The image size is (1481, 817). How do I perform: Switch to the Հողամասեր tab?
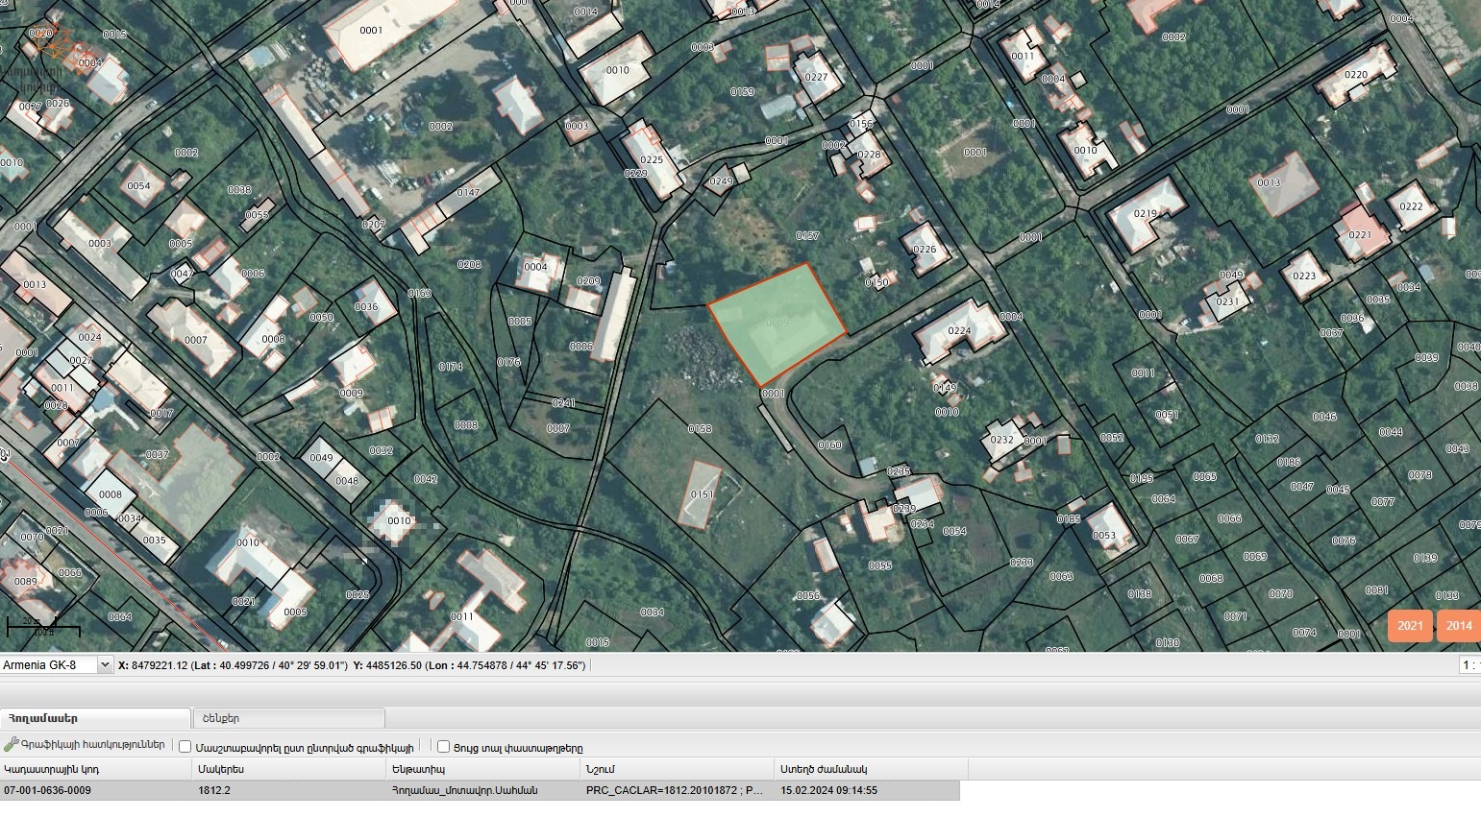tap(94, 718)
